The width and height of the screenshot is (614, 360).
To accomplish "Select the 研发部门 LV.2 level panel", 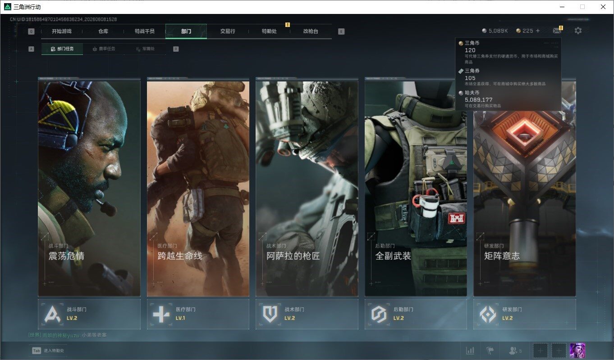I will click(x=525, y=314).
